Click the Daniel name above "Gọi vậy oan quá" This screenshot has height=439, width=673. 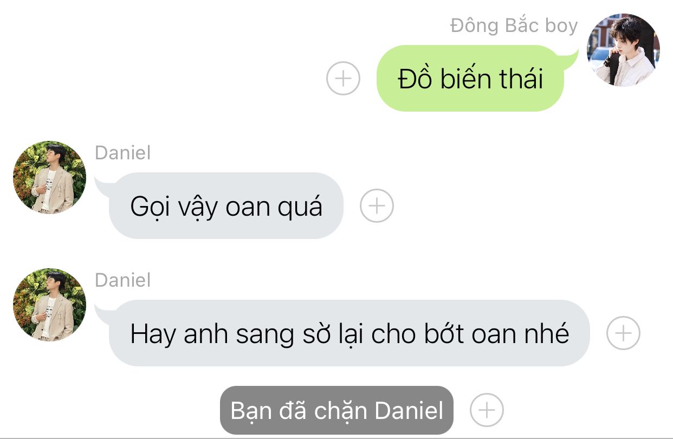pos(123,153)
